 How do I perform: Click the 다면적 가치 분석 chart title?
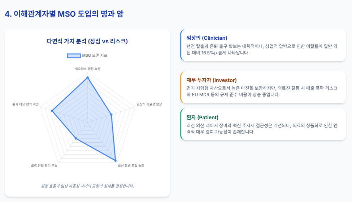pos(87,41)
